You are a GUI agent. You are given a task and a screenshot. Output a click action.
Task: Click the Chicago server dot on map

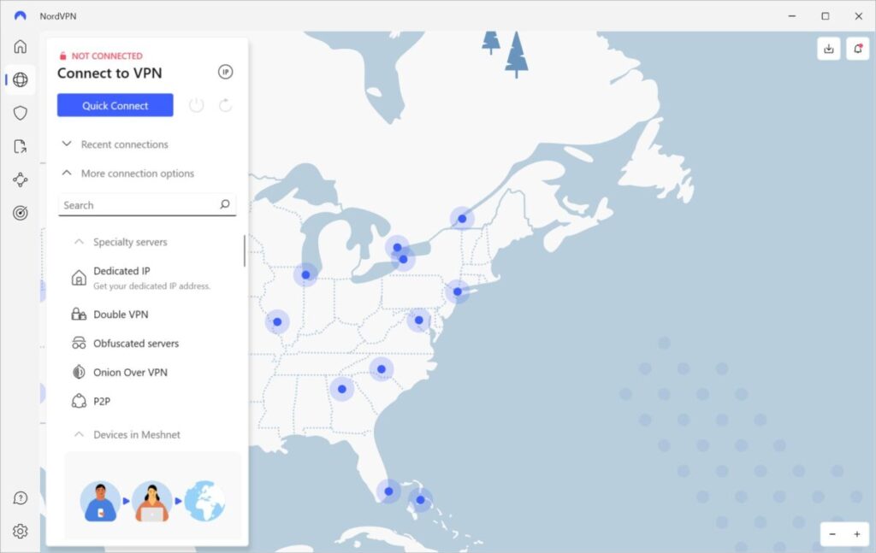point(305,274)
